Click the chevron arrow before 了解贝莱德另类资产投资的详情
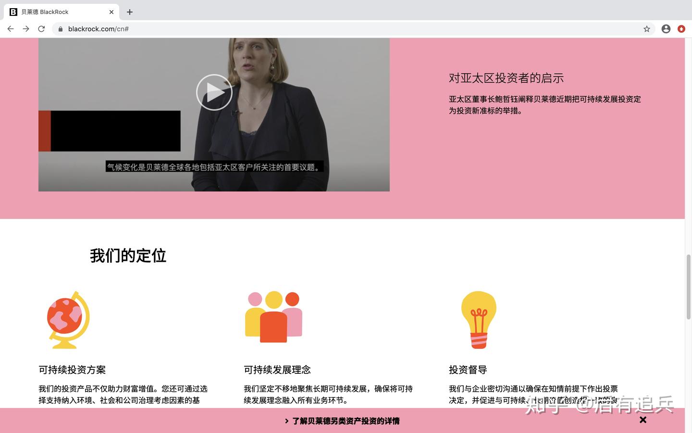Viewport: 692px width, 433px height. point(286,420)
